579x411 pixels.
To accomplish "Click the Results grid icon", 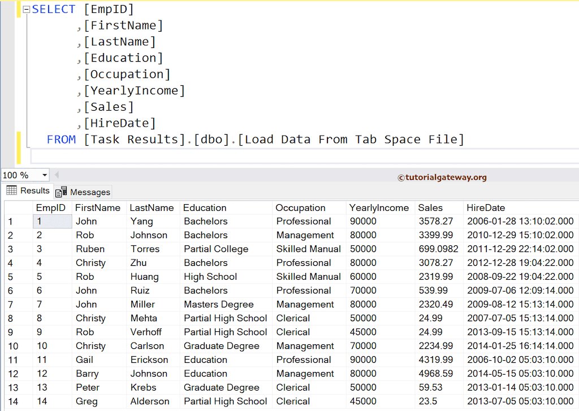I will coord(11,191).
